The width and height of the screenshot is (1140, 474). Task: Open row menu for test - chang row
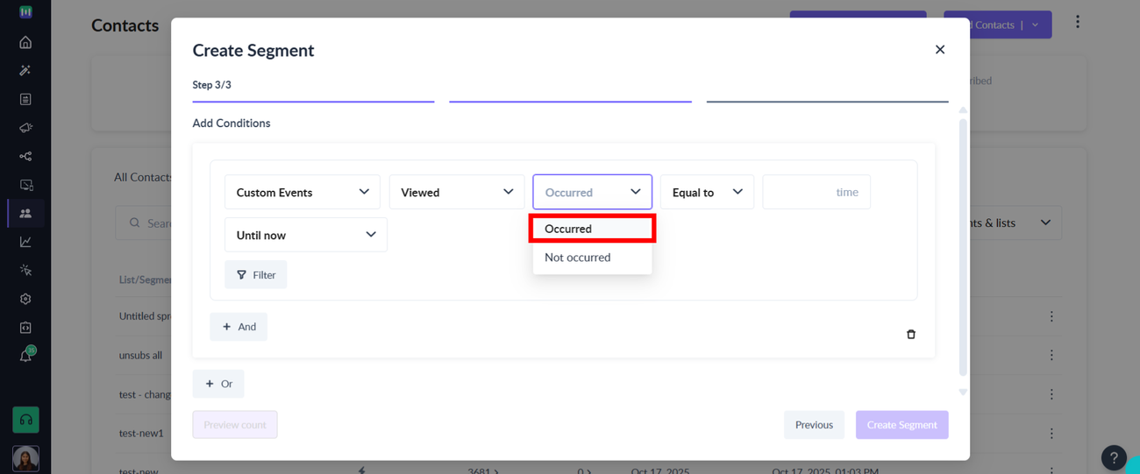click(1051, 394)
